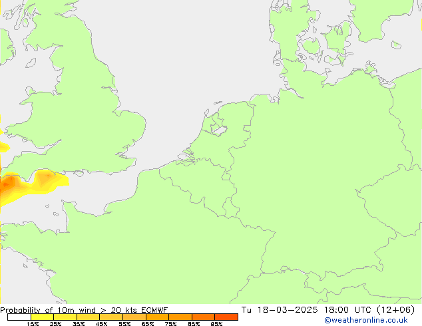Select the red-orange legend swatch above 95%
This screenshot has width=422, height=326.
[226, 317]
